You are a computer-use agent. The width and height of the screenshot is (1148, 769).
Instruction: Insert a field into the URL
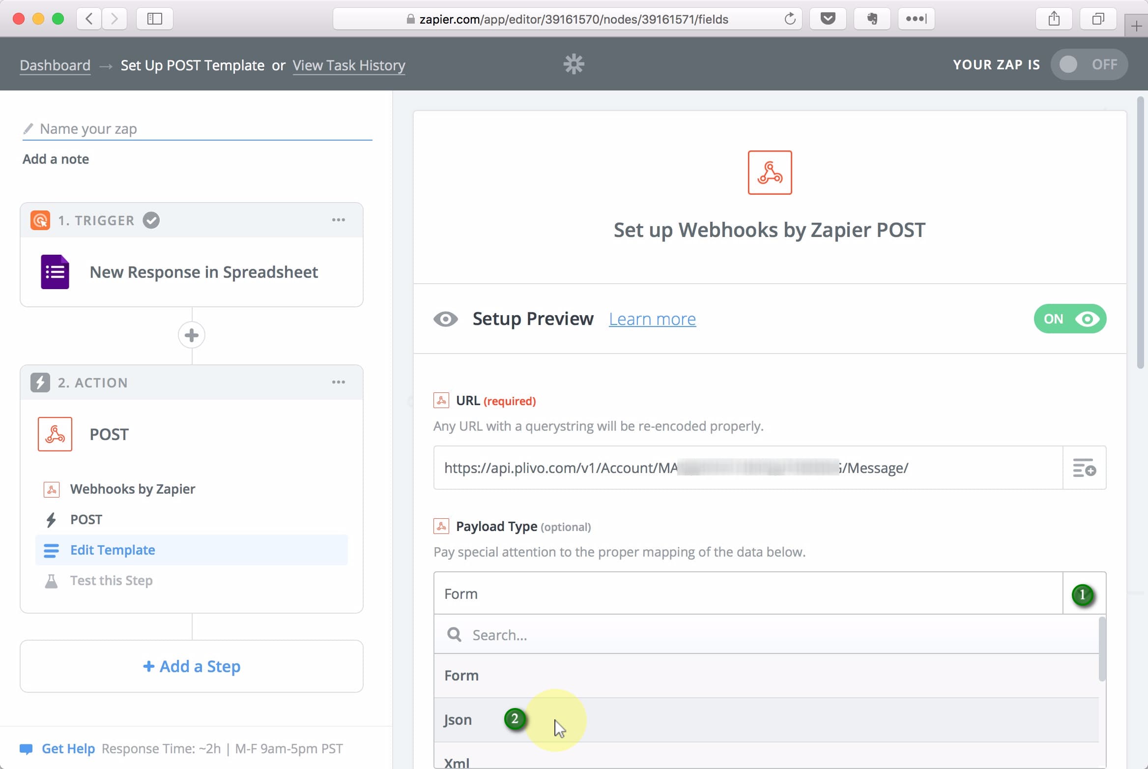coord(1085,468)
